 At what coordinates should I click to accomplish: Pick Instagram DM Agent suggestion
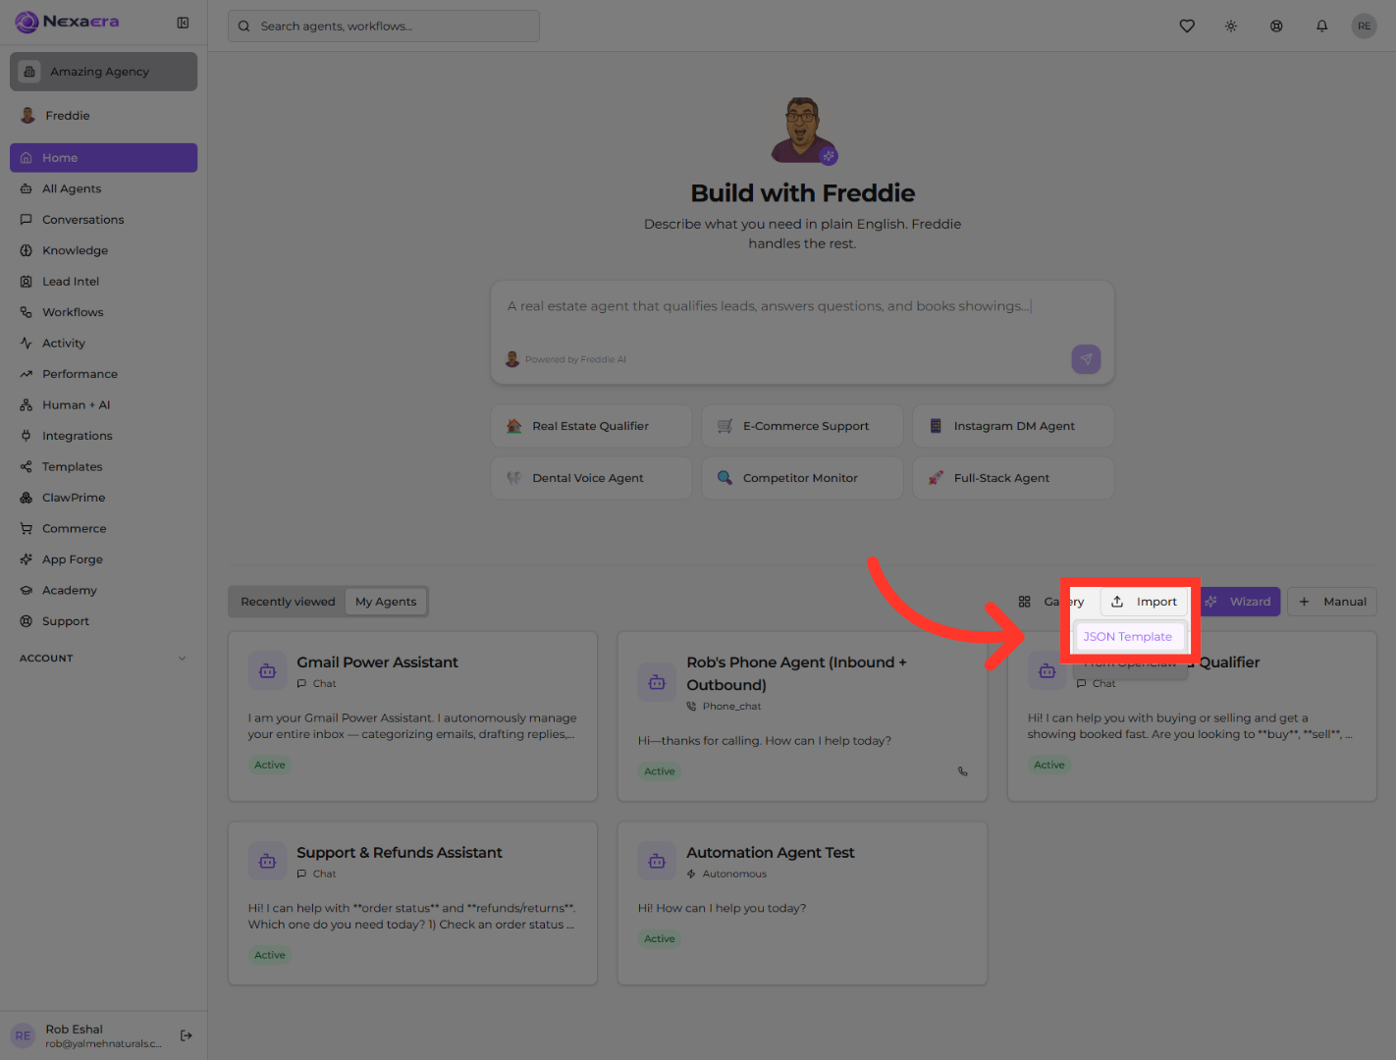(1013, 426)
